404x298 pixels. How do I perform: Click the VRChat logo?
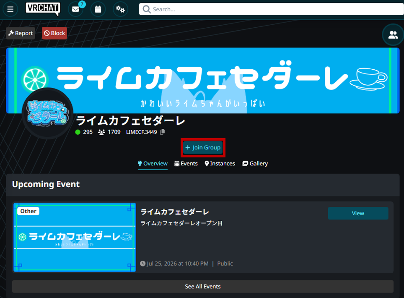click(43, 9)
